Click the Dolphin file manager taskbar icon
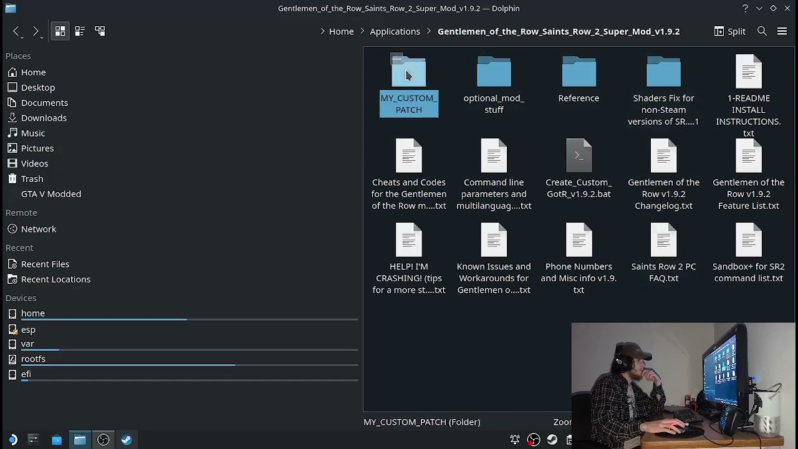The height and width of the screenshot is (449, 798). click(x=80, y=440)
